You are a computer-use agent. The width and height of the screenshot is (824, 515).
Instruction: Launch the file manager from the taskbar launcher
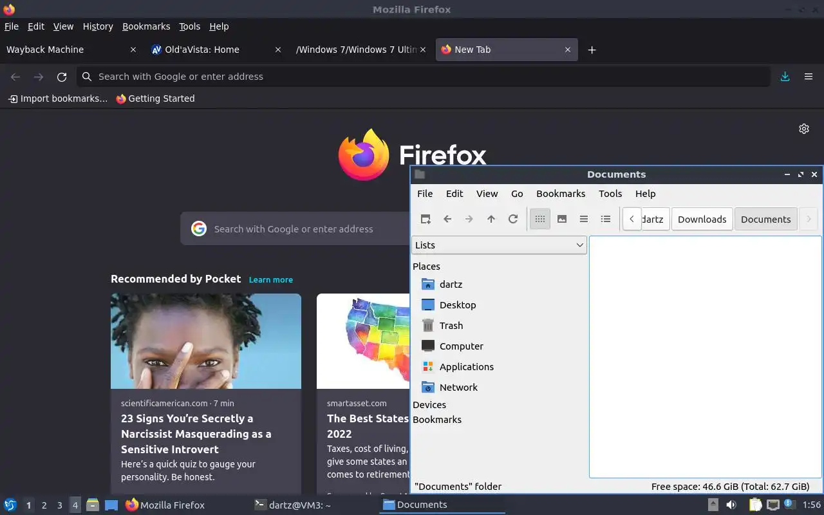coord(93,505)
